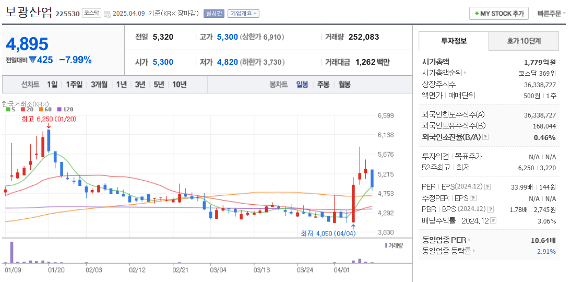
Task: Select the 일봉 candlestick chart
Action: pos(302,85)
